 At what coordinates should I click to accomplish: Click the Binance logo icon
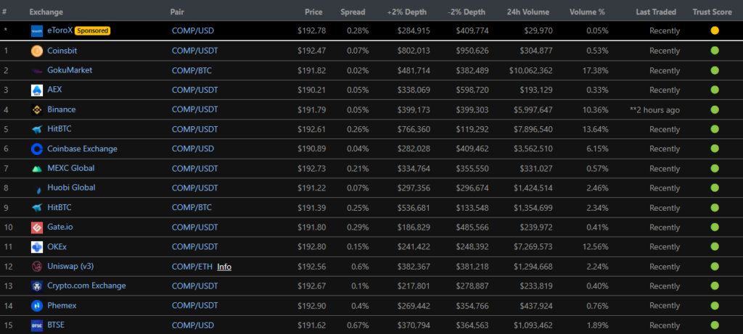click(x=37, y=109)
